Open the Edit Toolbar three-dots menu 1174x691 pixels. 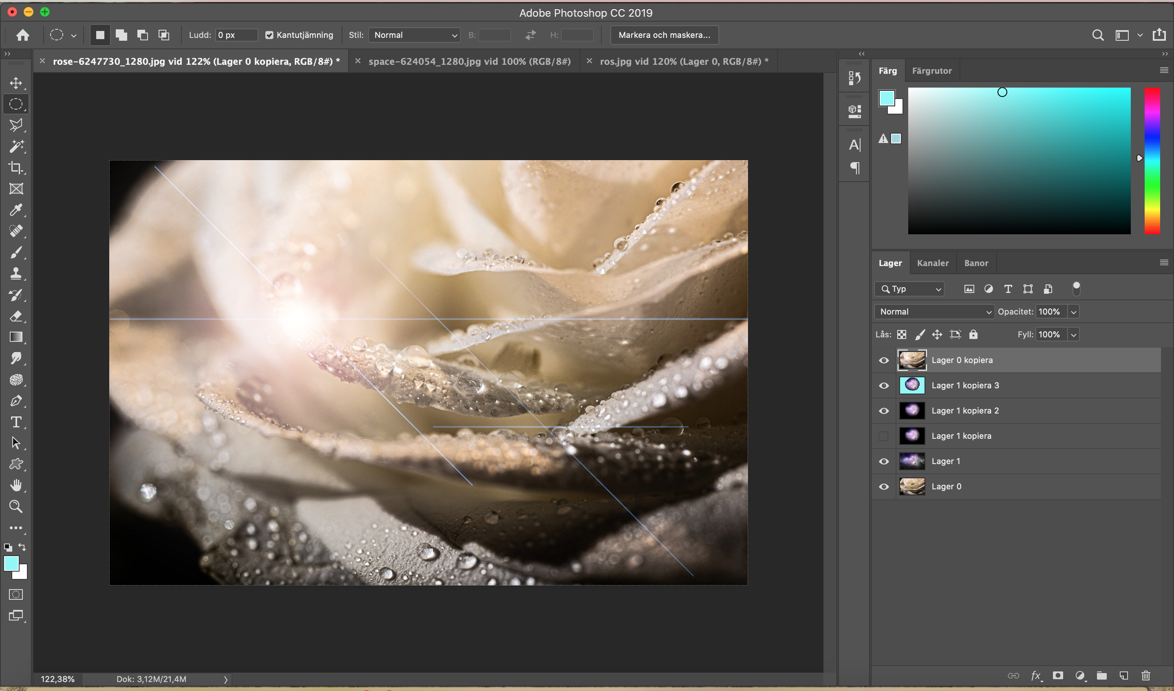tap(16, 528)
